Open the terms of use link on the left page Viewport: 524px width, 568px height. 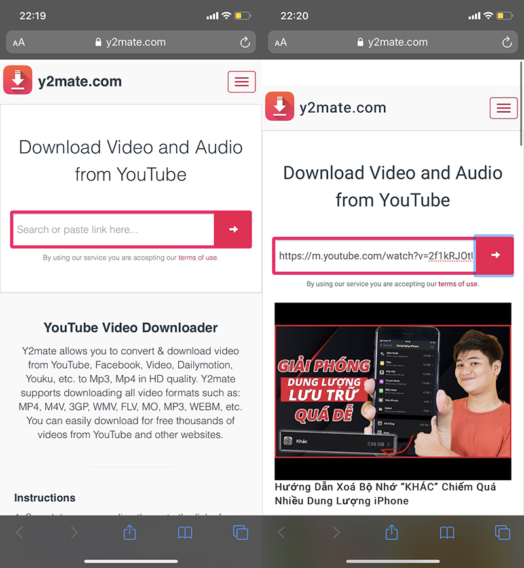pos(198,257)
